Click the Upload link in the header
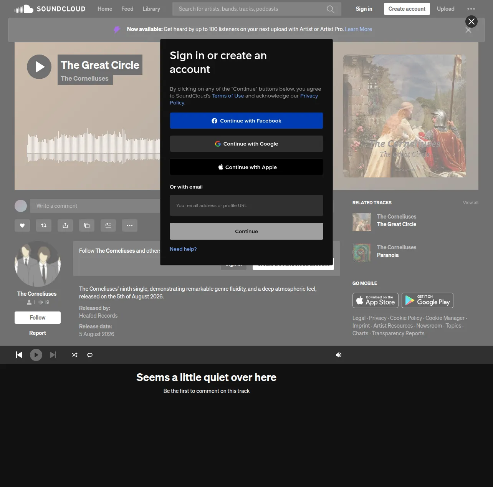 (446, 9)
